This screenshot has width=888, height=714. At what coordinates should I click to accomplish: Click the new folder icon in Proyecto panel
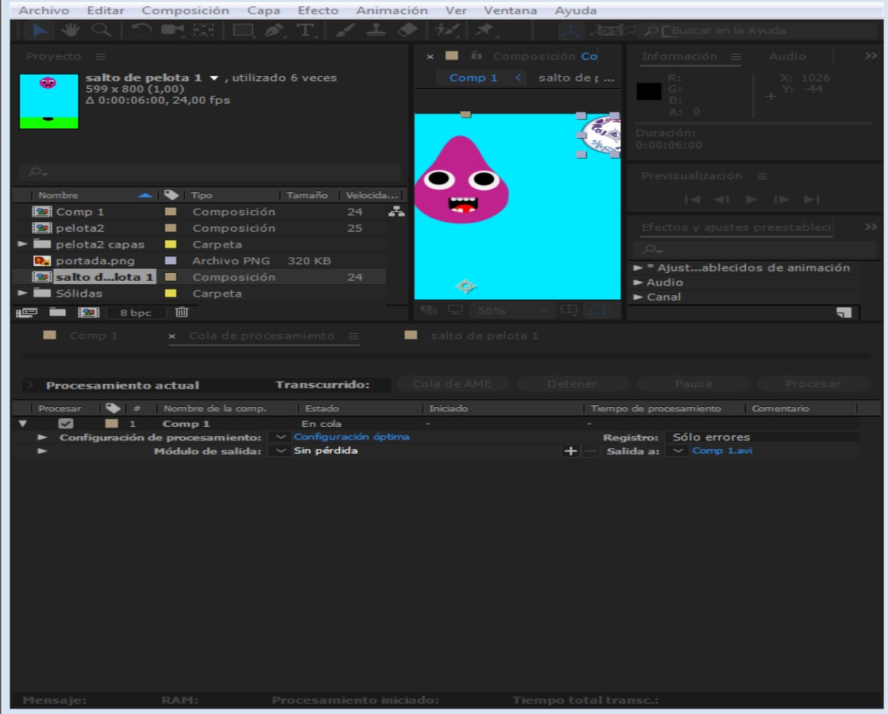[x=56, y=312]
